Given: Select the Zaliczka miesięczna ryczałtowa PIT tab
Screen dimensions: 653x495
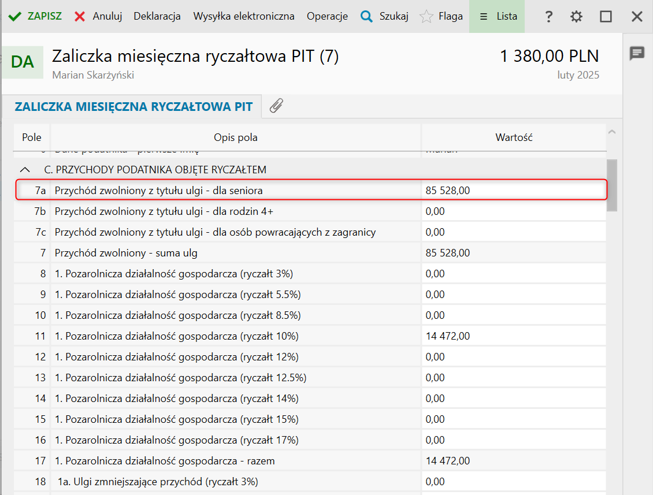Looking at the screenshot, I should click(x=133, y=106).
